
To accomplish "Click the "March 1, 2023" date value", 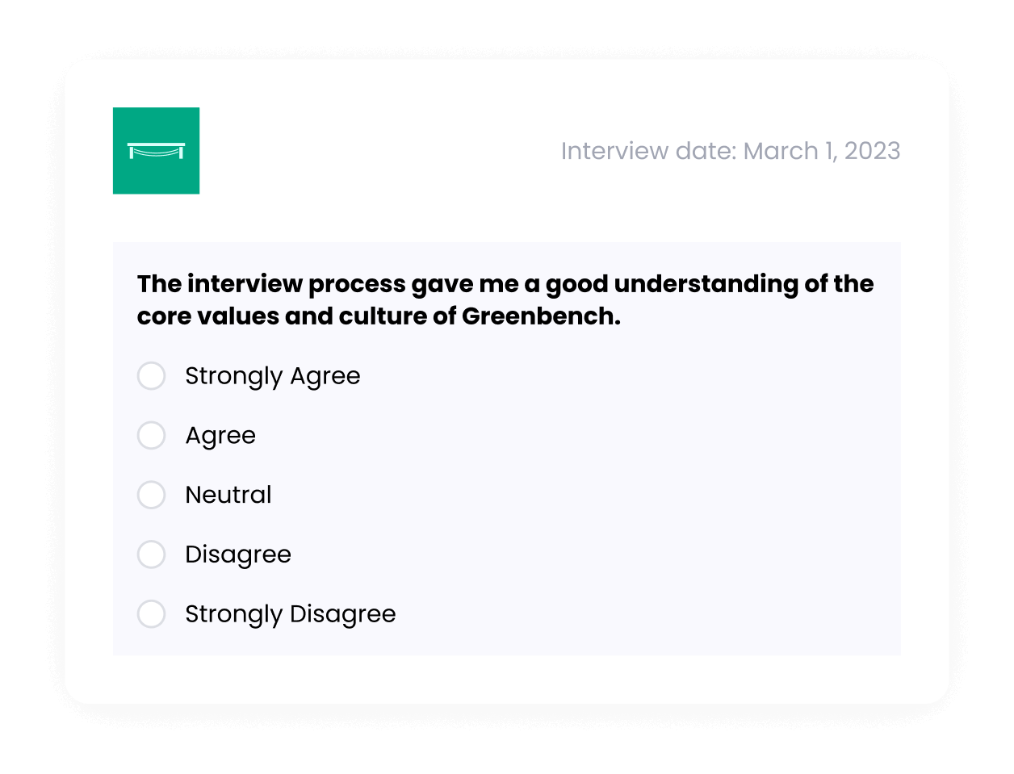I will click(822, 151).
